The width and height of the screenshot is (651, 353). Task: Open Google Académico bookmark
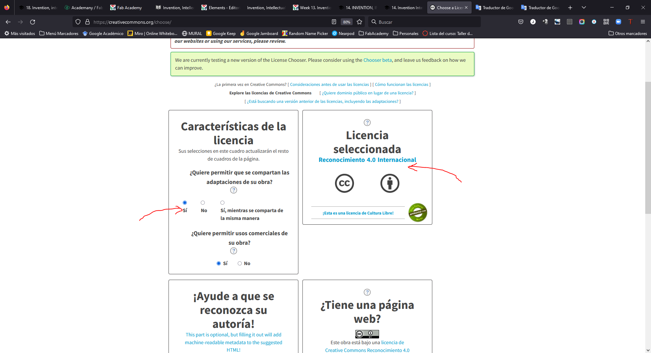pyautogui.click(x=103, y=33)
